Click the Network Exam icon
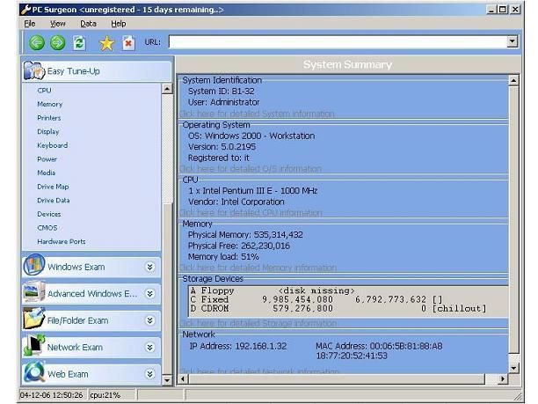This screenshot has height=404, width=538. click(x=33, y=346)
